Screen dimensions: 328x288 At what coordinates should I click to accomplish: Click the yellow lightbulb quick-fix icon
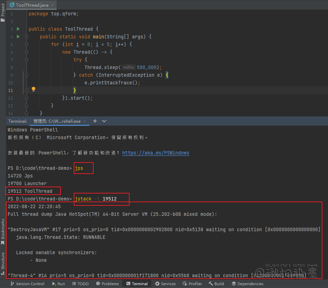[x=34, y=90]
